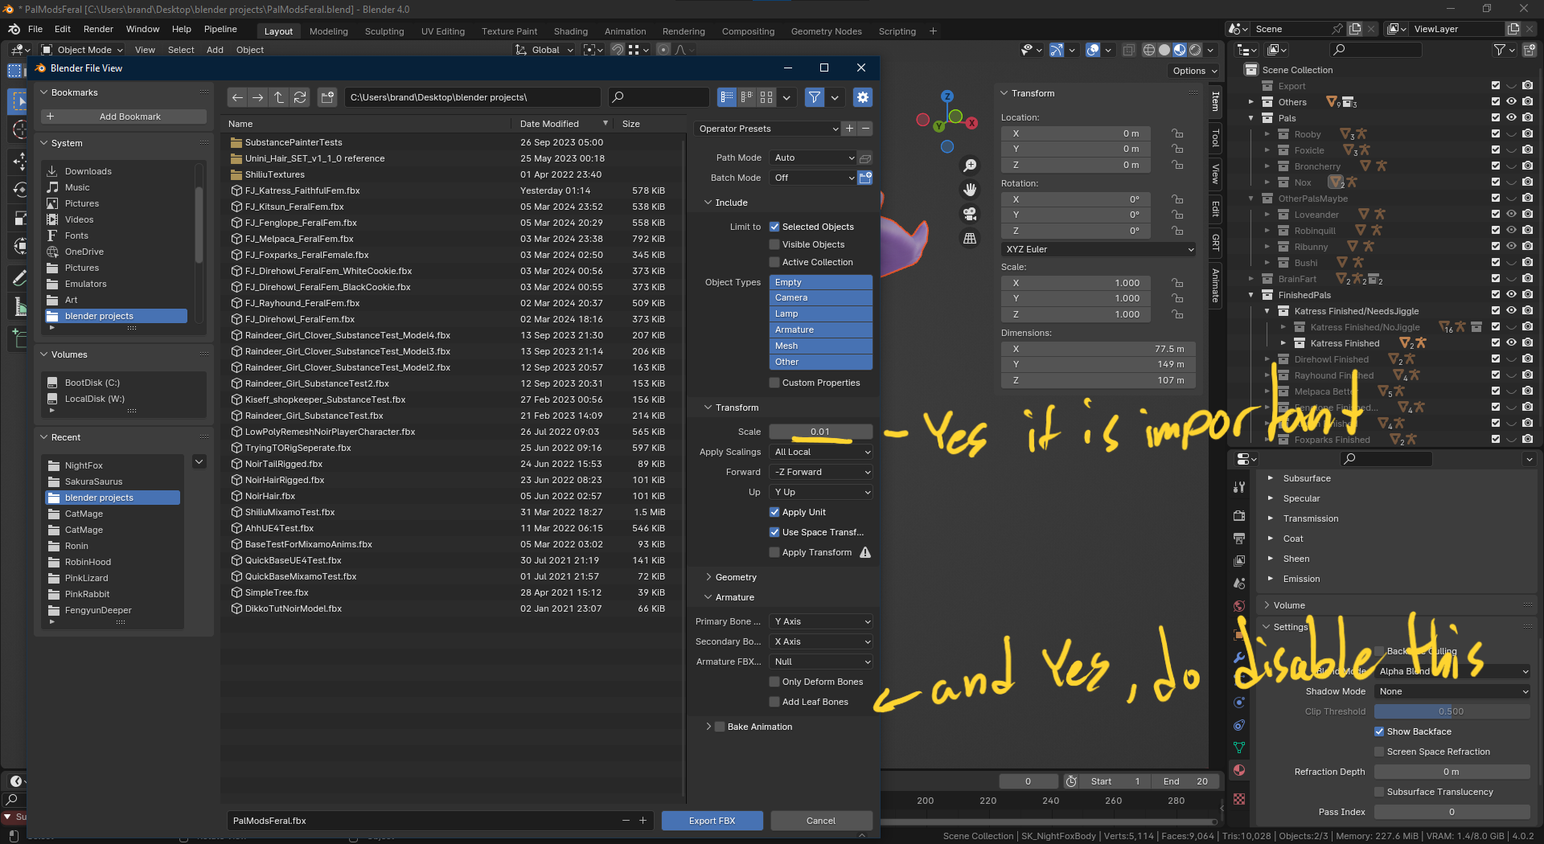Click the camera view icon in viewport

[x=970, y=214]
